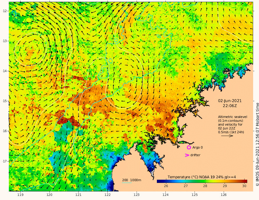Click the "Argo 0" legend label
259x200 pixels.
point(197,147)
